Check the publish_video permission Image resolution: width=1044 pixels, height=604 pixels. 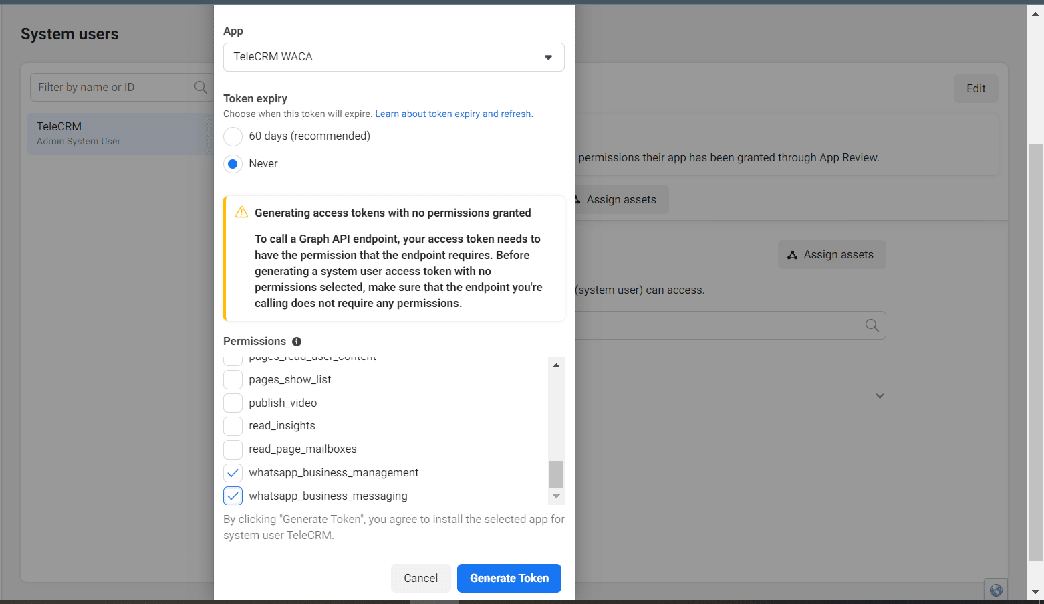pos(233,403)
